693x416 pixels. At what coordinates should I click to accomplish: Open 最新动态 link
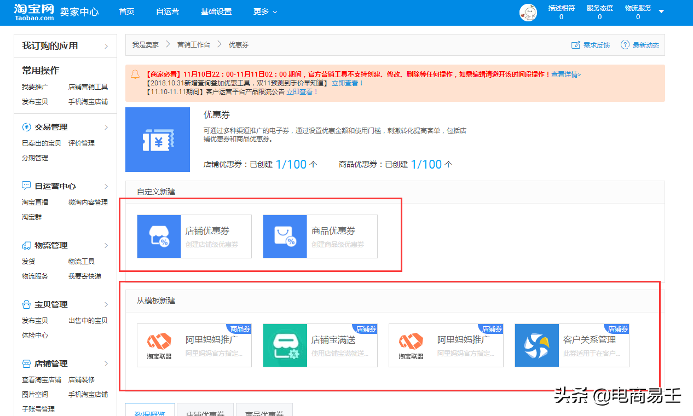[x=646, y=45]
